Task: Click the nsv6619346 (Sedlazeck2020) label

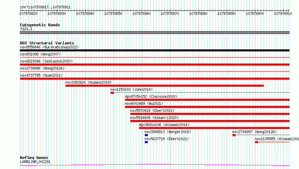Action: pos(46,61)
